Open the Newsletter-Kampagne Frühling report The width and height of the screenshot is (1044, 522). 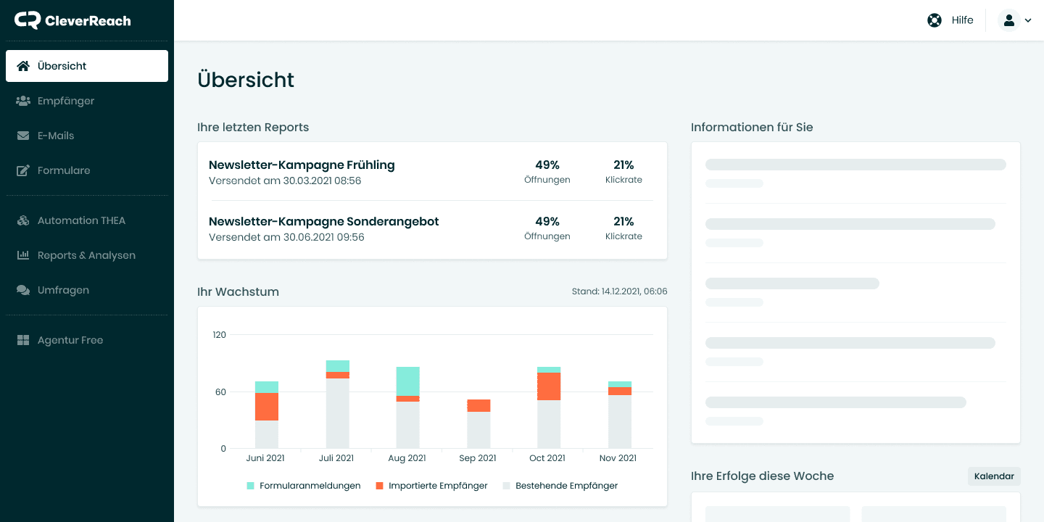pos(302,165)
